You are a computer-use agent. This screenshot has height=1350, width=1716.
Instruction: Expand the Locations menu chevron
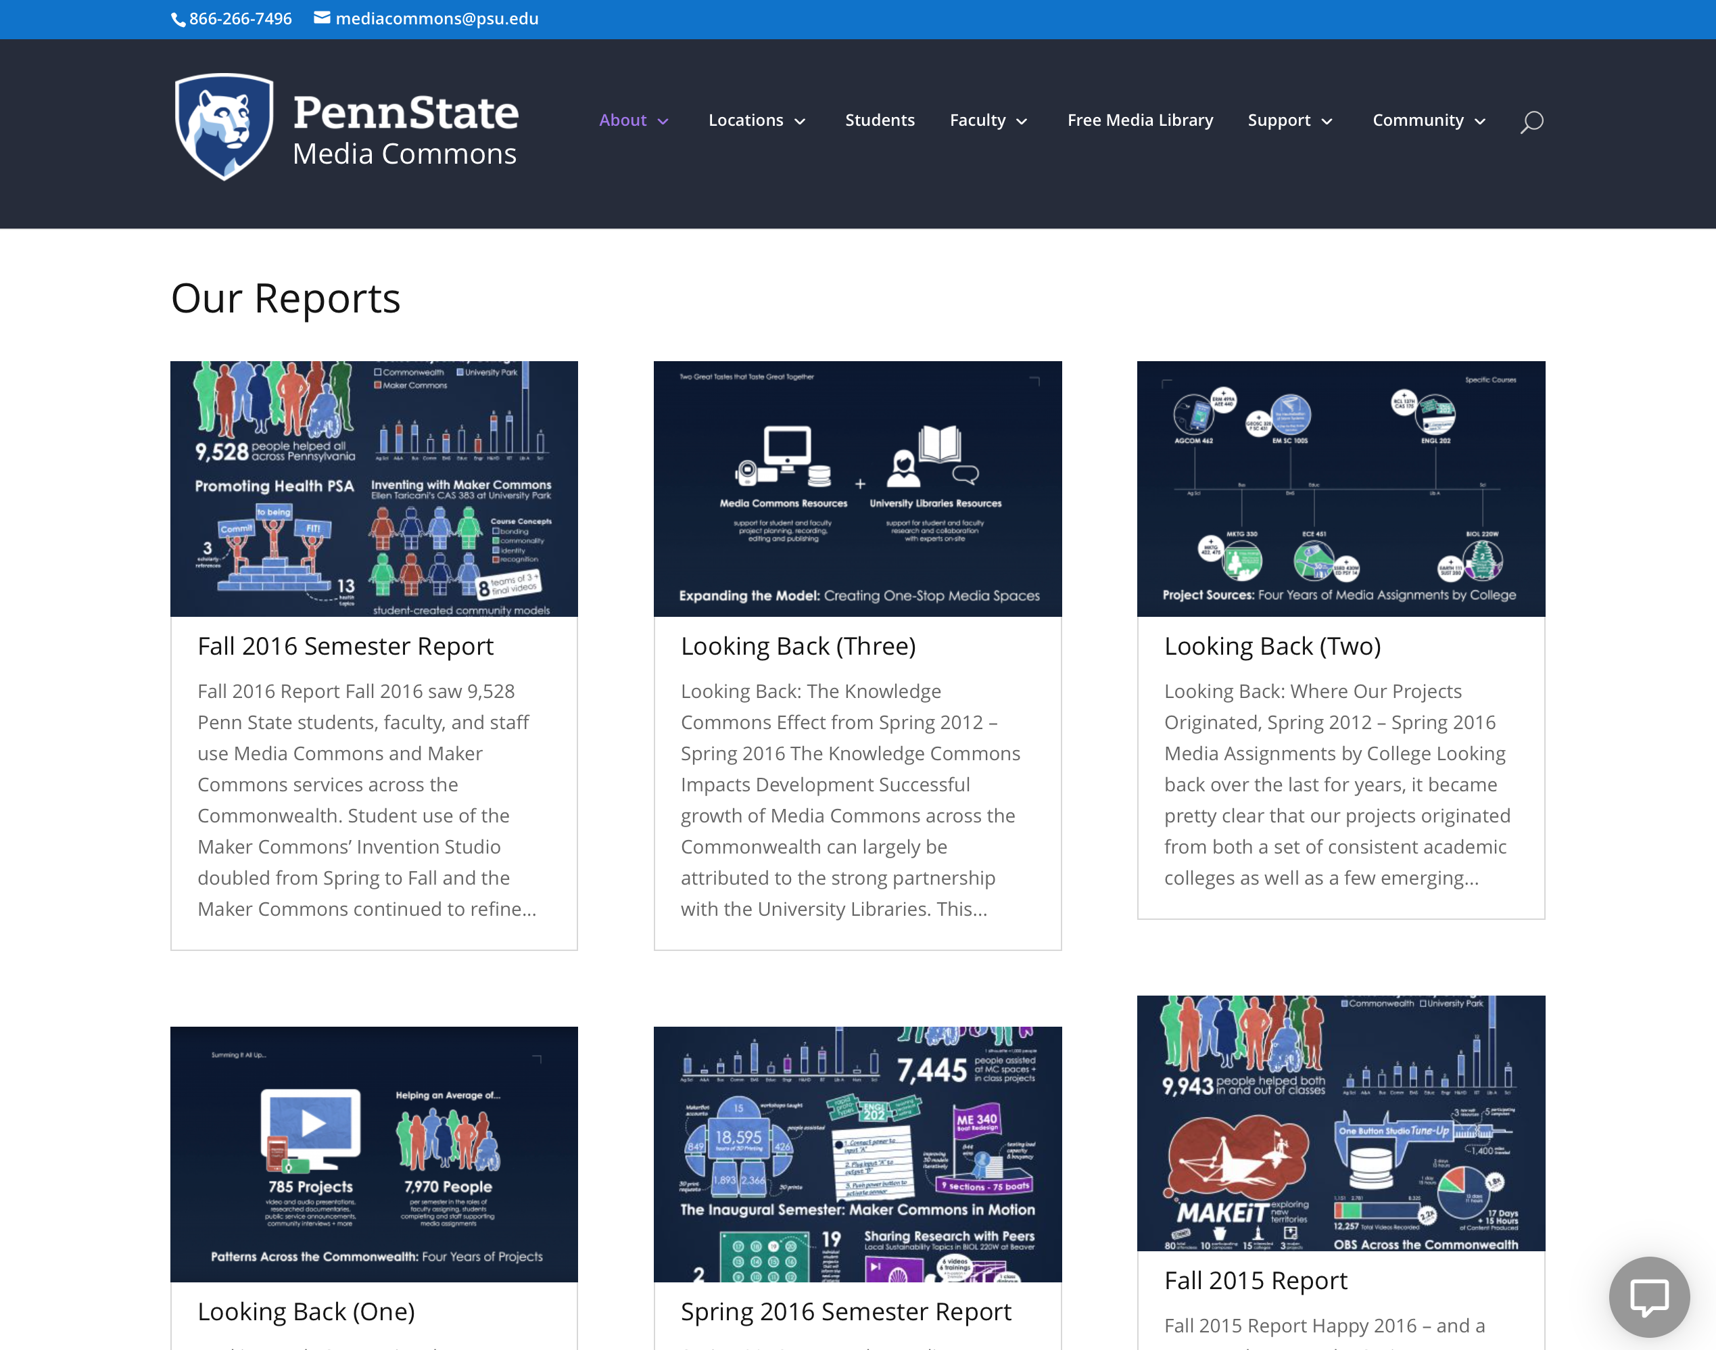[x=800, y=122]
